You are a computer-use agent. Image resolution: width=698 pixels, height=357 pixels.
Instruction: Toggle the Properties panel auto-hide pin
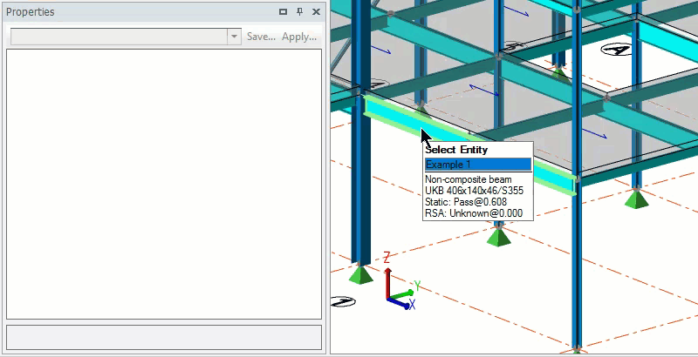[299, 12]
